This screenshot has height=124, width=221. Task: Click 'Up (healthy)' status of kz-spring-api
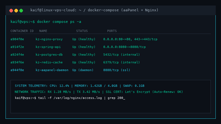84,47
